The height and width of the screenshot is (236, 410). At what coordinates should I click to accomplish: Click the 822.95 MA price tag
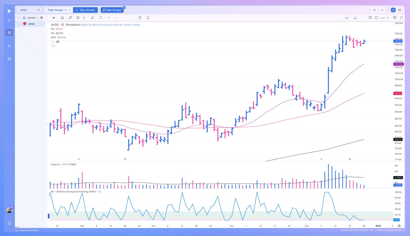click(x=398, y=139)
